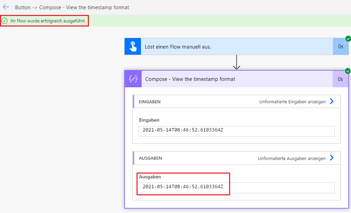Click the 'Eingaben' field label

click(x=149, y=120)
